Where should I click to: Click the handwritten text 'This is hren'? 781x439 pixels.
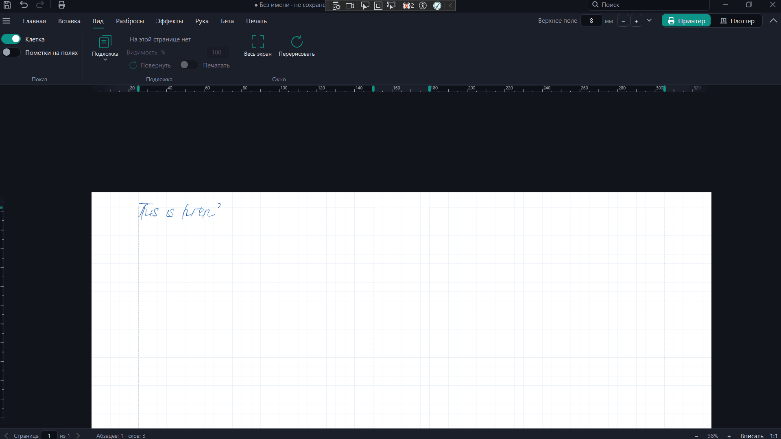(179, 211)
